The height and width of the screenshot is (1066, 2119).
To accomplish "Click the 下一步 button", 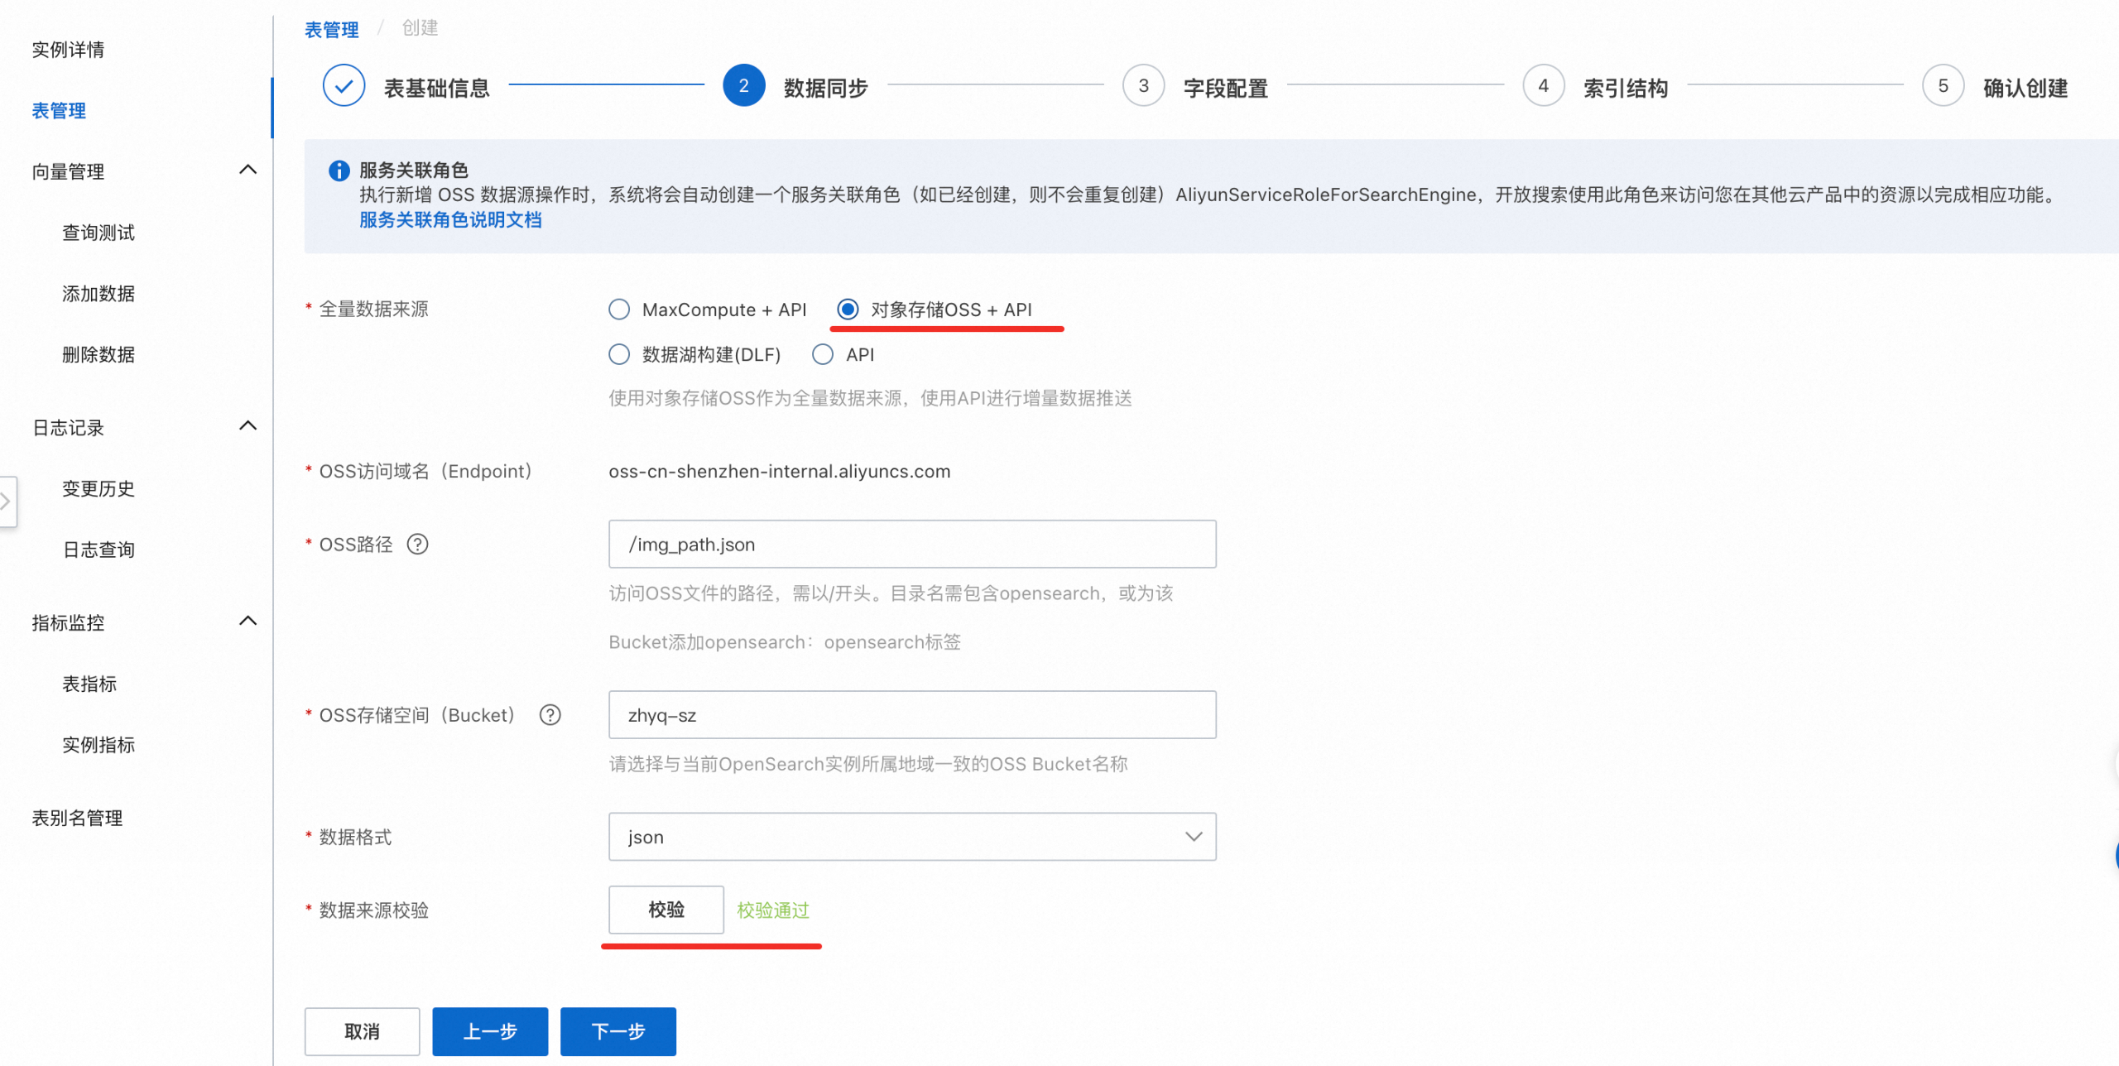I will coord(617,1031).
